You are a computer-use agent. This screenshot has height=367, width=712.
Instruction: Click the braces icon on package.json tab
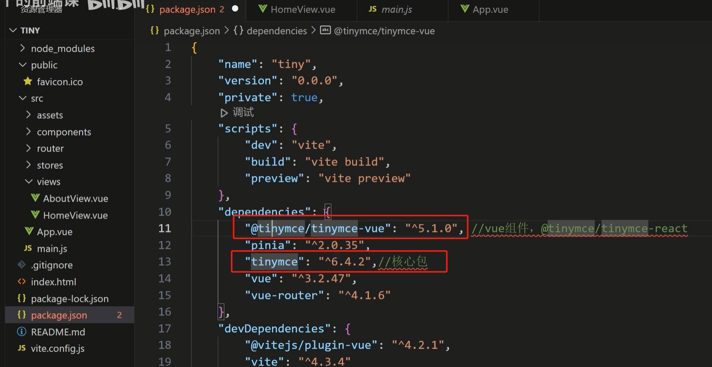[151, 9]
